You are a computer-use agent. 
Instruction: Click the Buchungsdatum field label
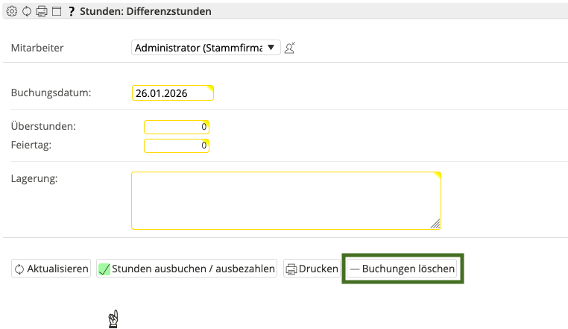point(51,93)
